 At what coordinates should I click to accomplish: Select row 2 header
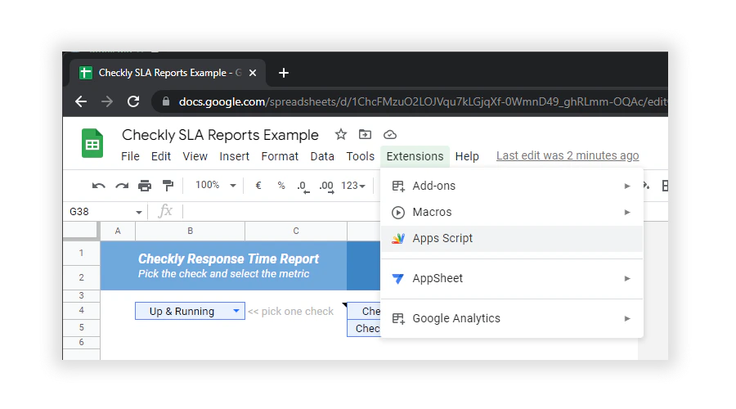click(x=81, y=277)
